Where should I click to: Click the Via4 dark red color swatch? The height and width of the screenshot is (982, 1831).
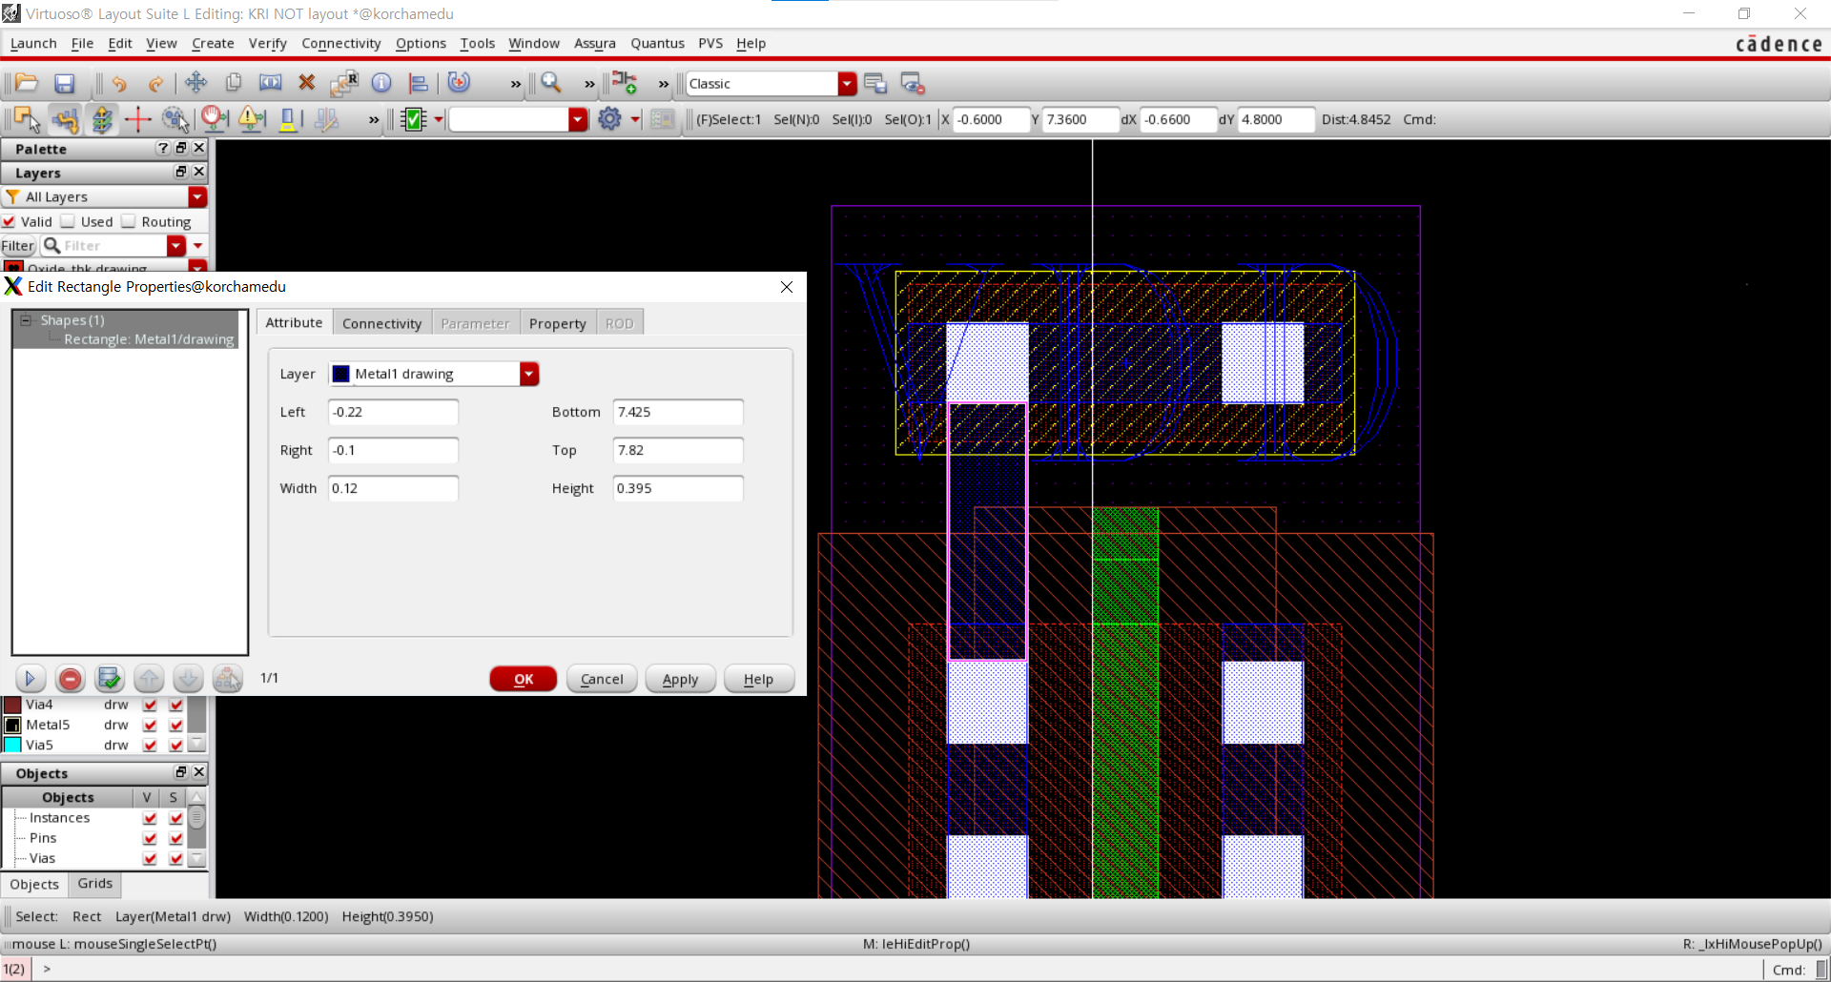coord(13,705)
